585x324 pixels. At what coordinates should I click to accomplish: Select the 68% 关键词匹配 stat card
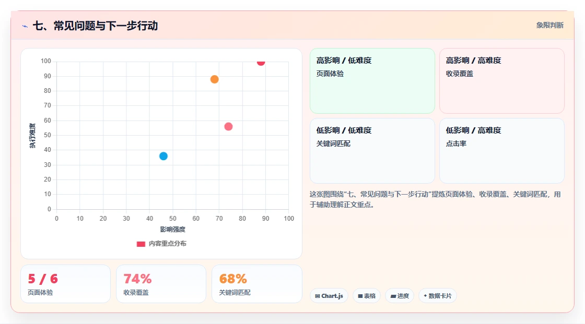[x=256, y=284]
